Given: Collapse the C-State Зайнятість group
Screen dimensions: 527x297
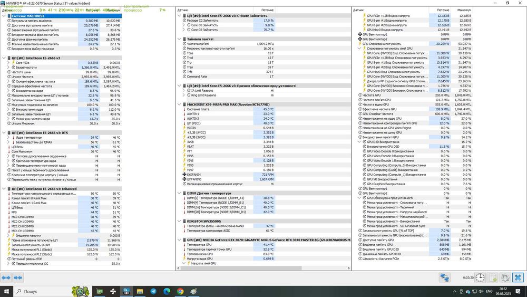Looking at the screenshot, I should [180, 16].
